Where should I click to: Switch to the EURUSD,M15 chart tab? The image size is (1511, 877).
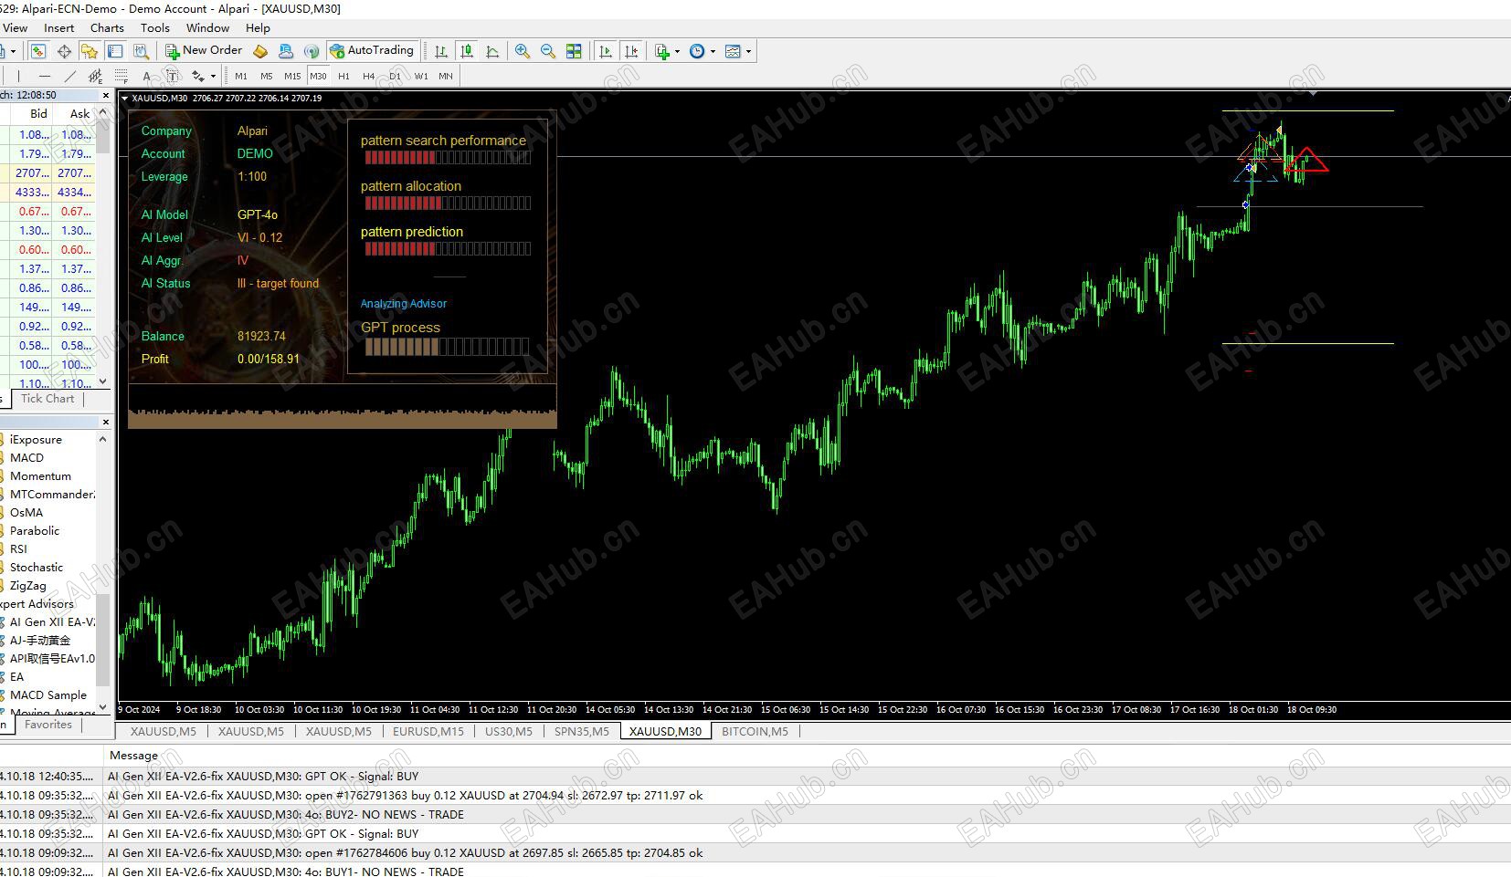tap(428, 731)
